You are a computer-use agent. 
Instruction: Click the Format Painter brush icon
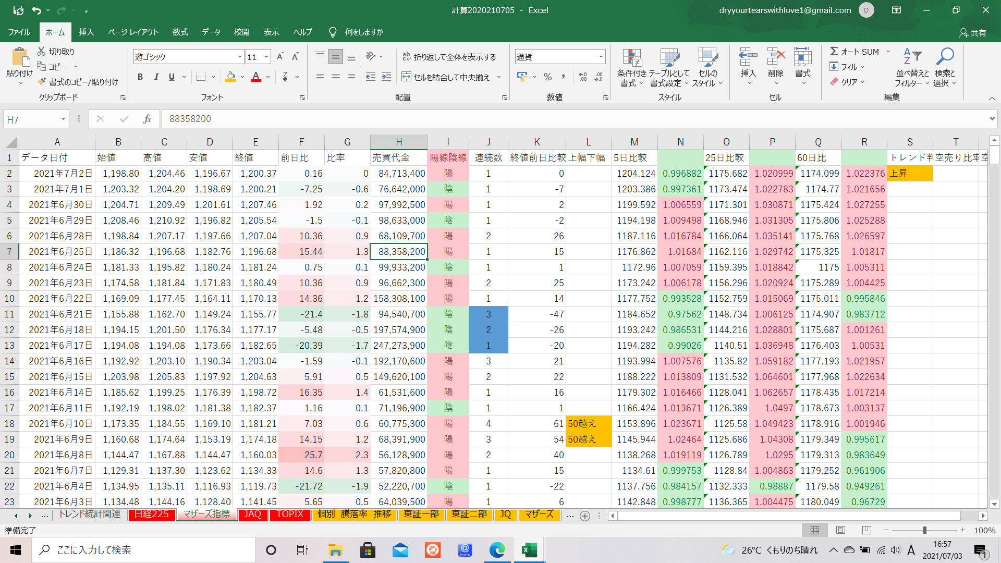click(42, 82)
